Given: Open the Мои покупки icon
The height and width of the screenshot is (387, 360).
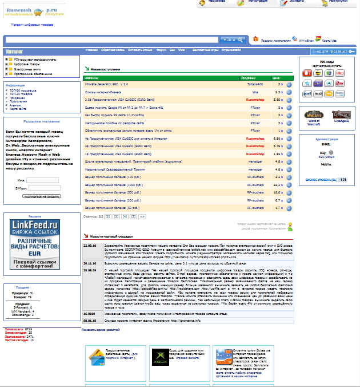Looking at the screenshot, I should (324, 2).
